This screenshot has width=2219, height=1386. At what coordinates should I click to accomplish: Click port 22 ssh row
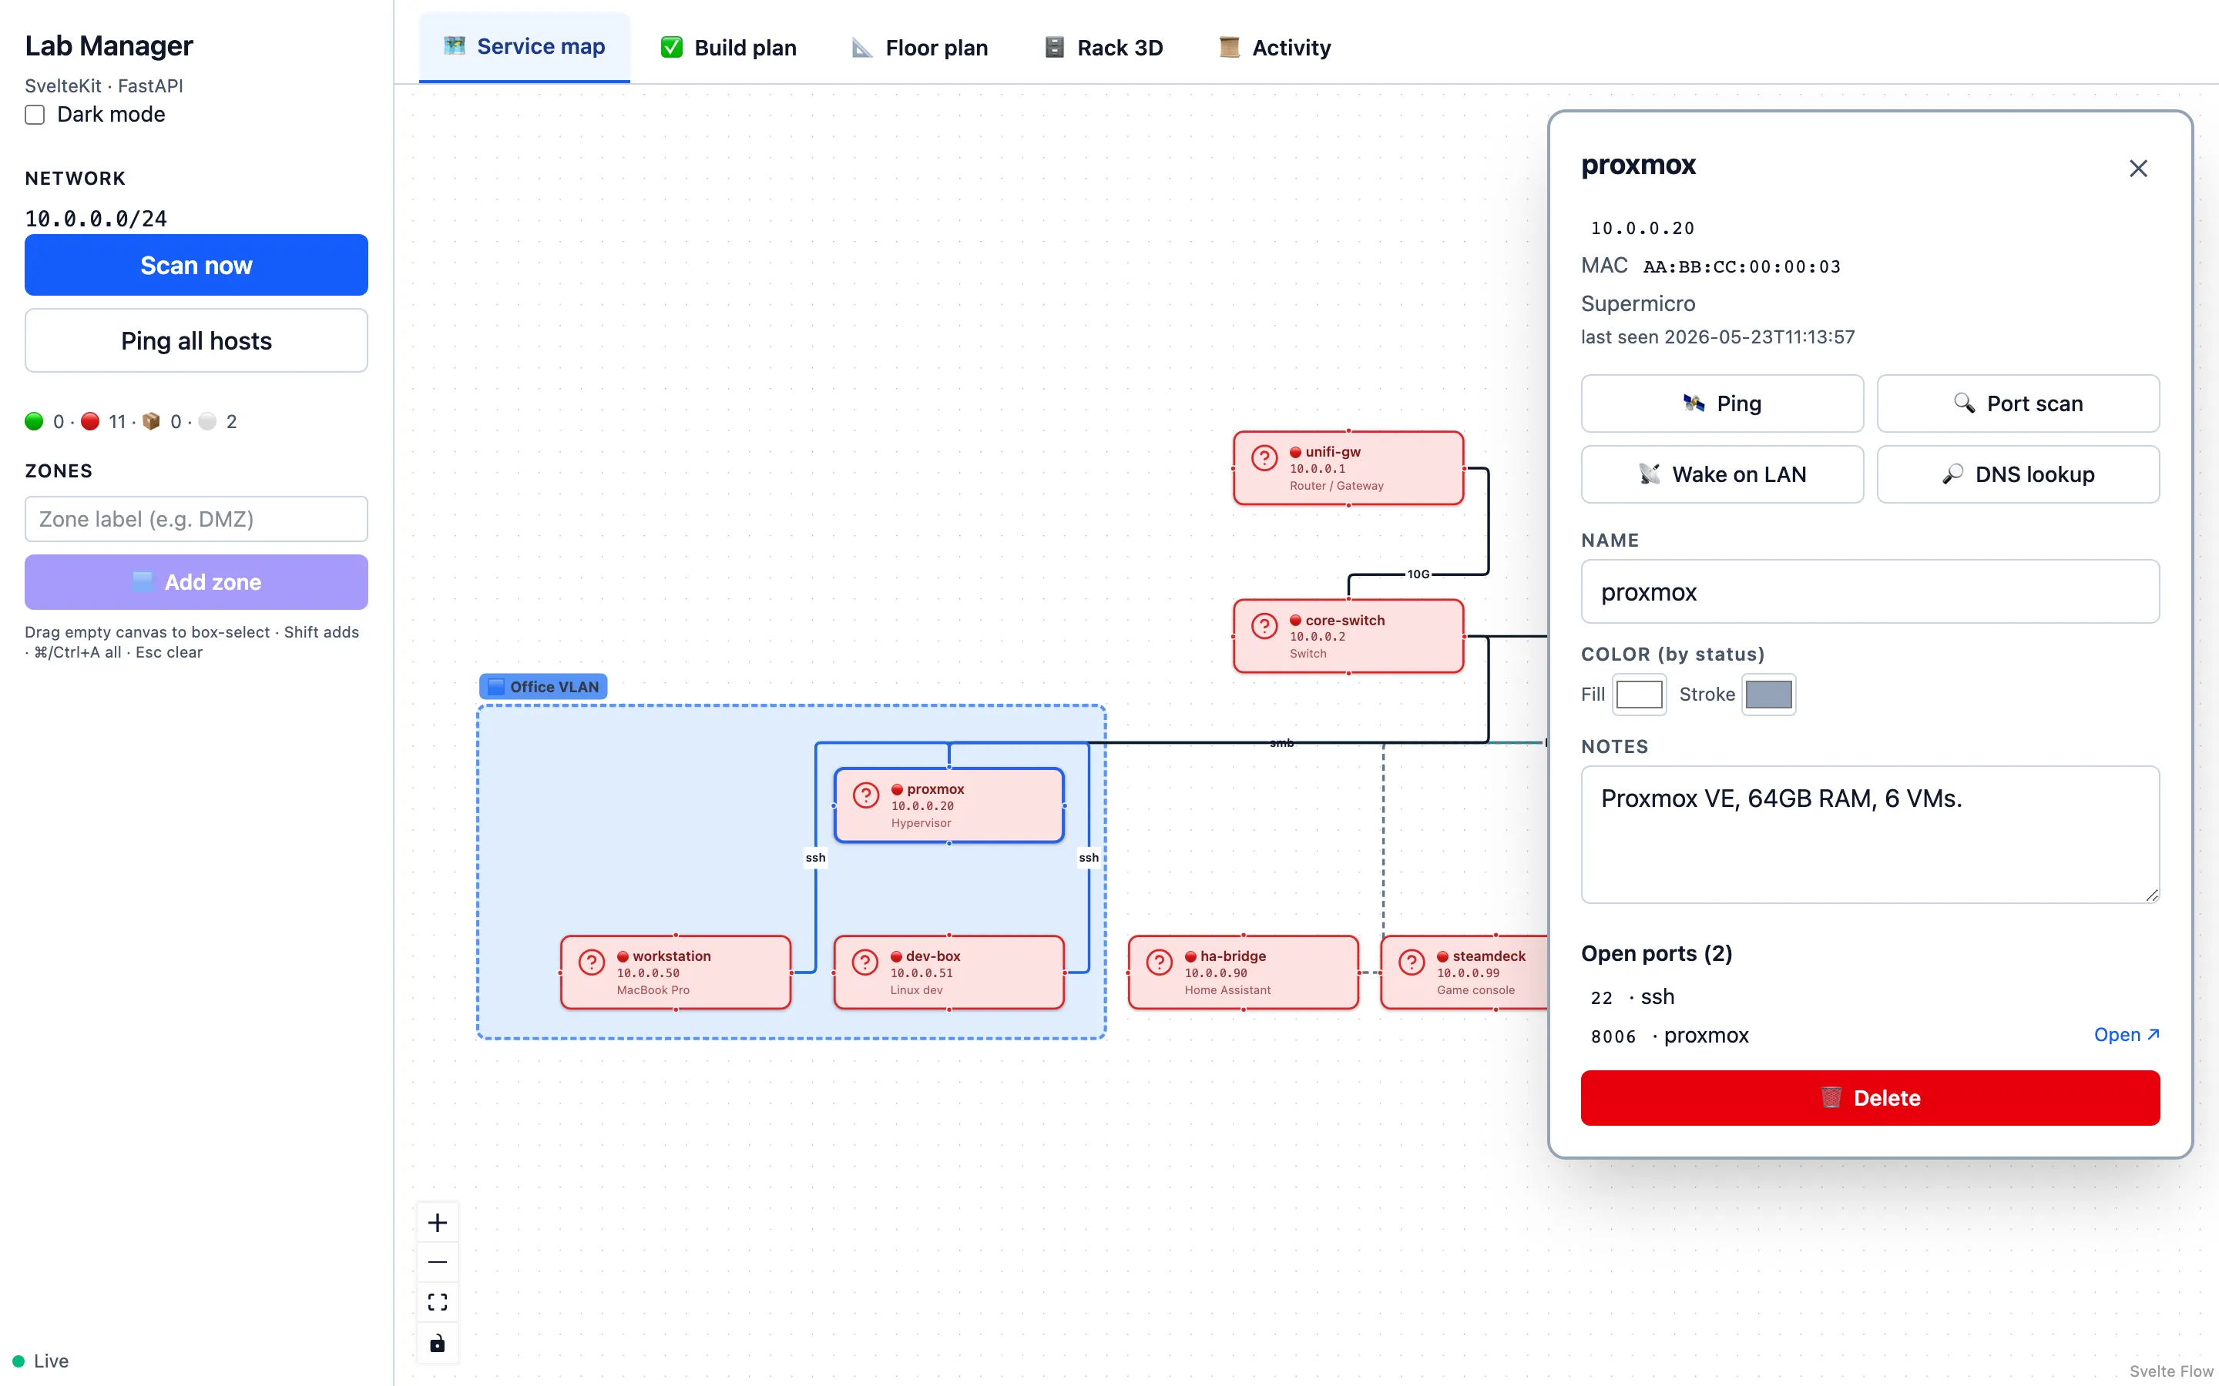pyautogui.click(x=1871, y=997)
